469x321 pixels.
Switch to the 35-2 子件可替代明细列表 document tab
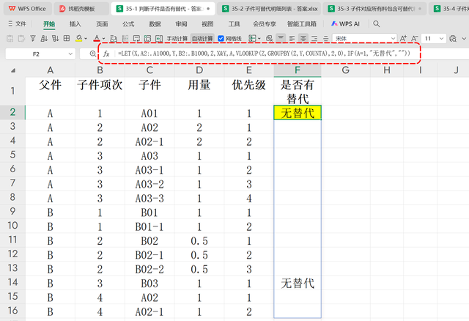(270, 9)
